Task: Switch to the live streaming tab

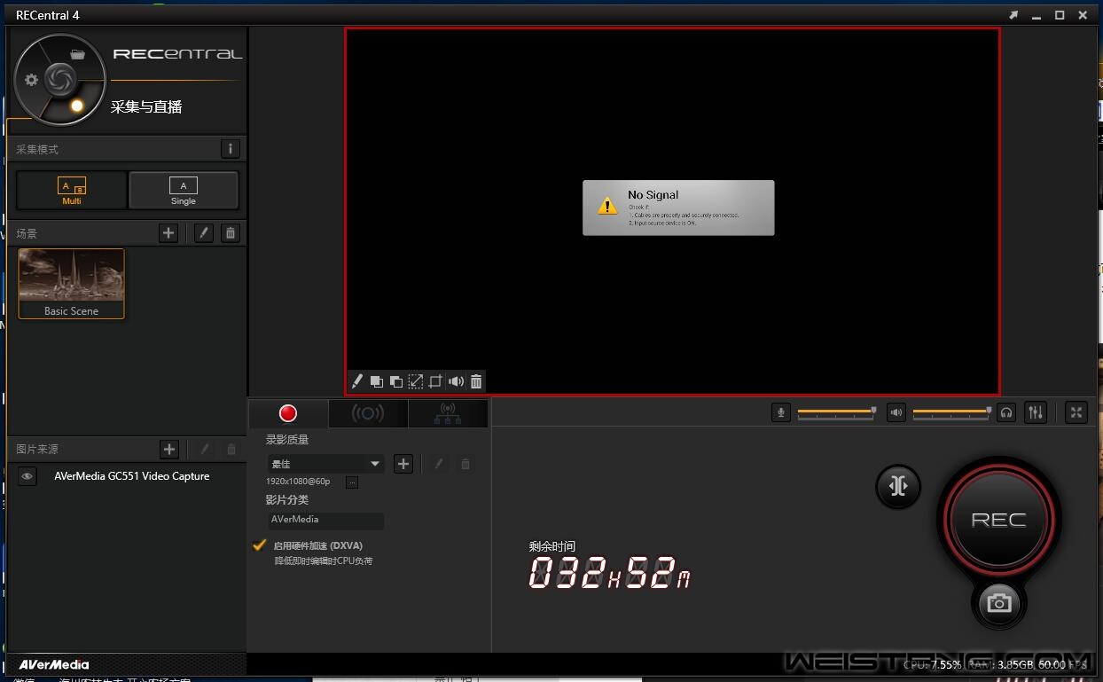Action: pos(368,413)
